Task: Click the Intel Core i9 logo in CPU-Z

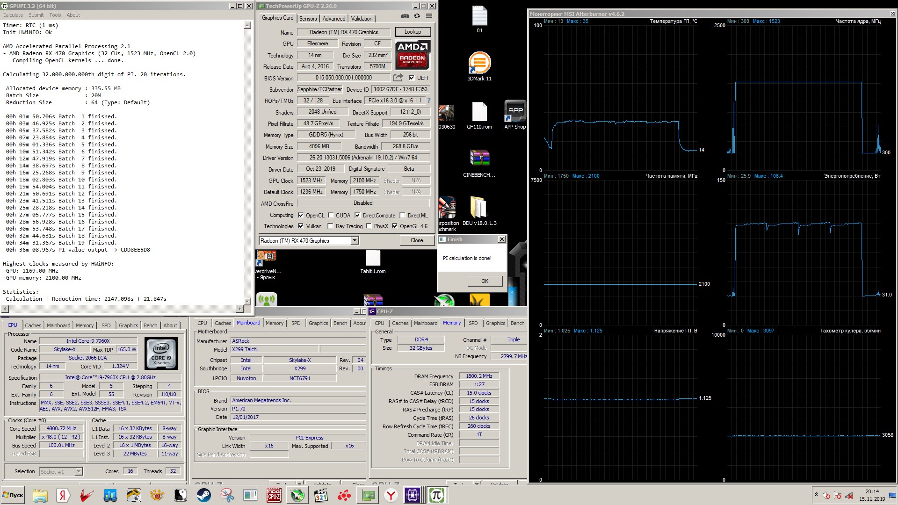Action: pyautogui.click(x=161, y=353)
